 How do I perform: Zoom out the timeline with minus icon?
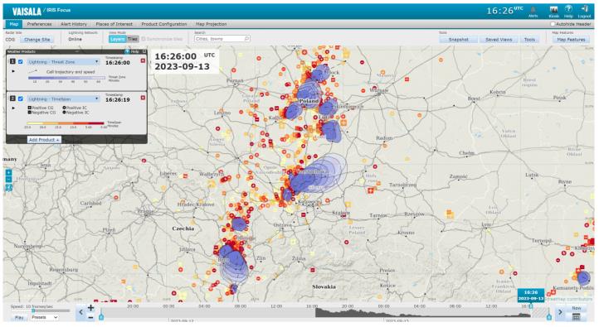90,317
